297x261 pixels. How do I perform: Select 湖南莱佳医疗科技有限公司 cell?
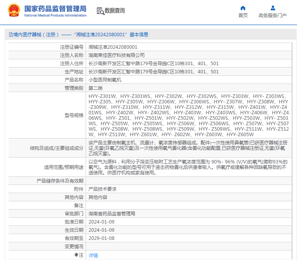coord(116,55)
